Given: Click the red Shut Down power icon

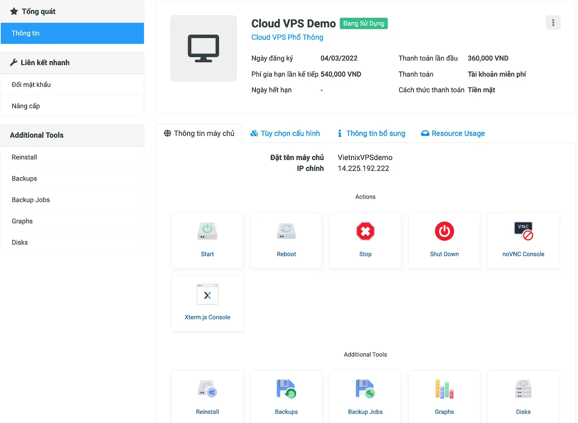Looking at the screenshot, I should point(444,231).
